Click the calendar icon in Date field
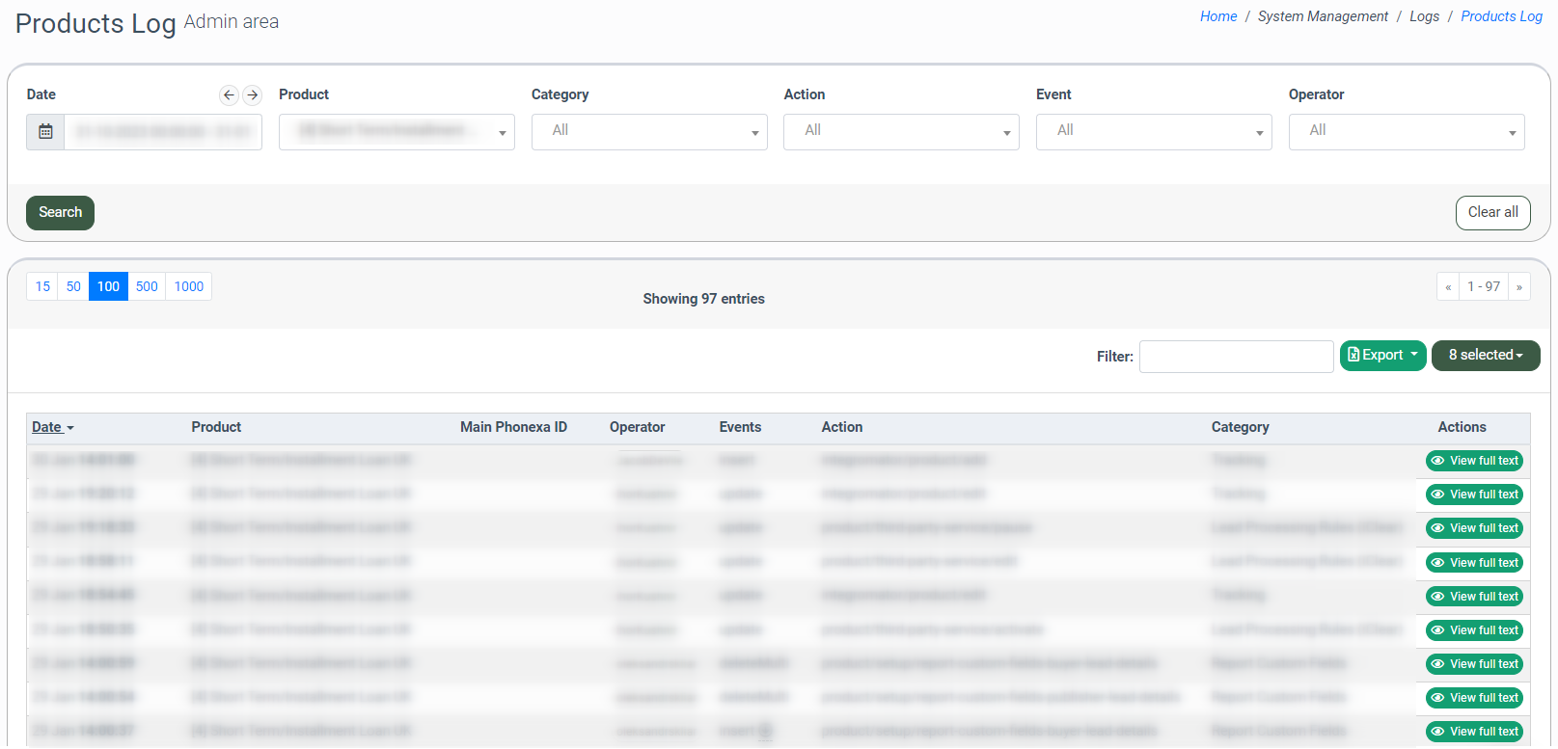Viewport: 1558px width, 749px height. tap(45, 132)
